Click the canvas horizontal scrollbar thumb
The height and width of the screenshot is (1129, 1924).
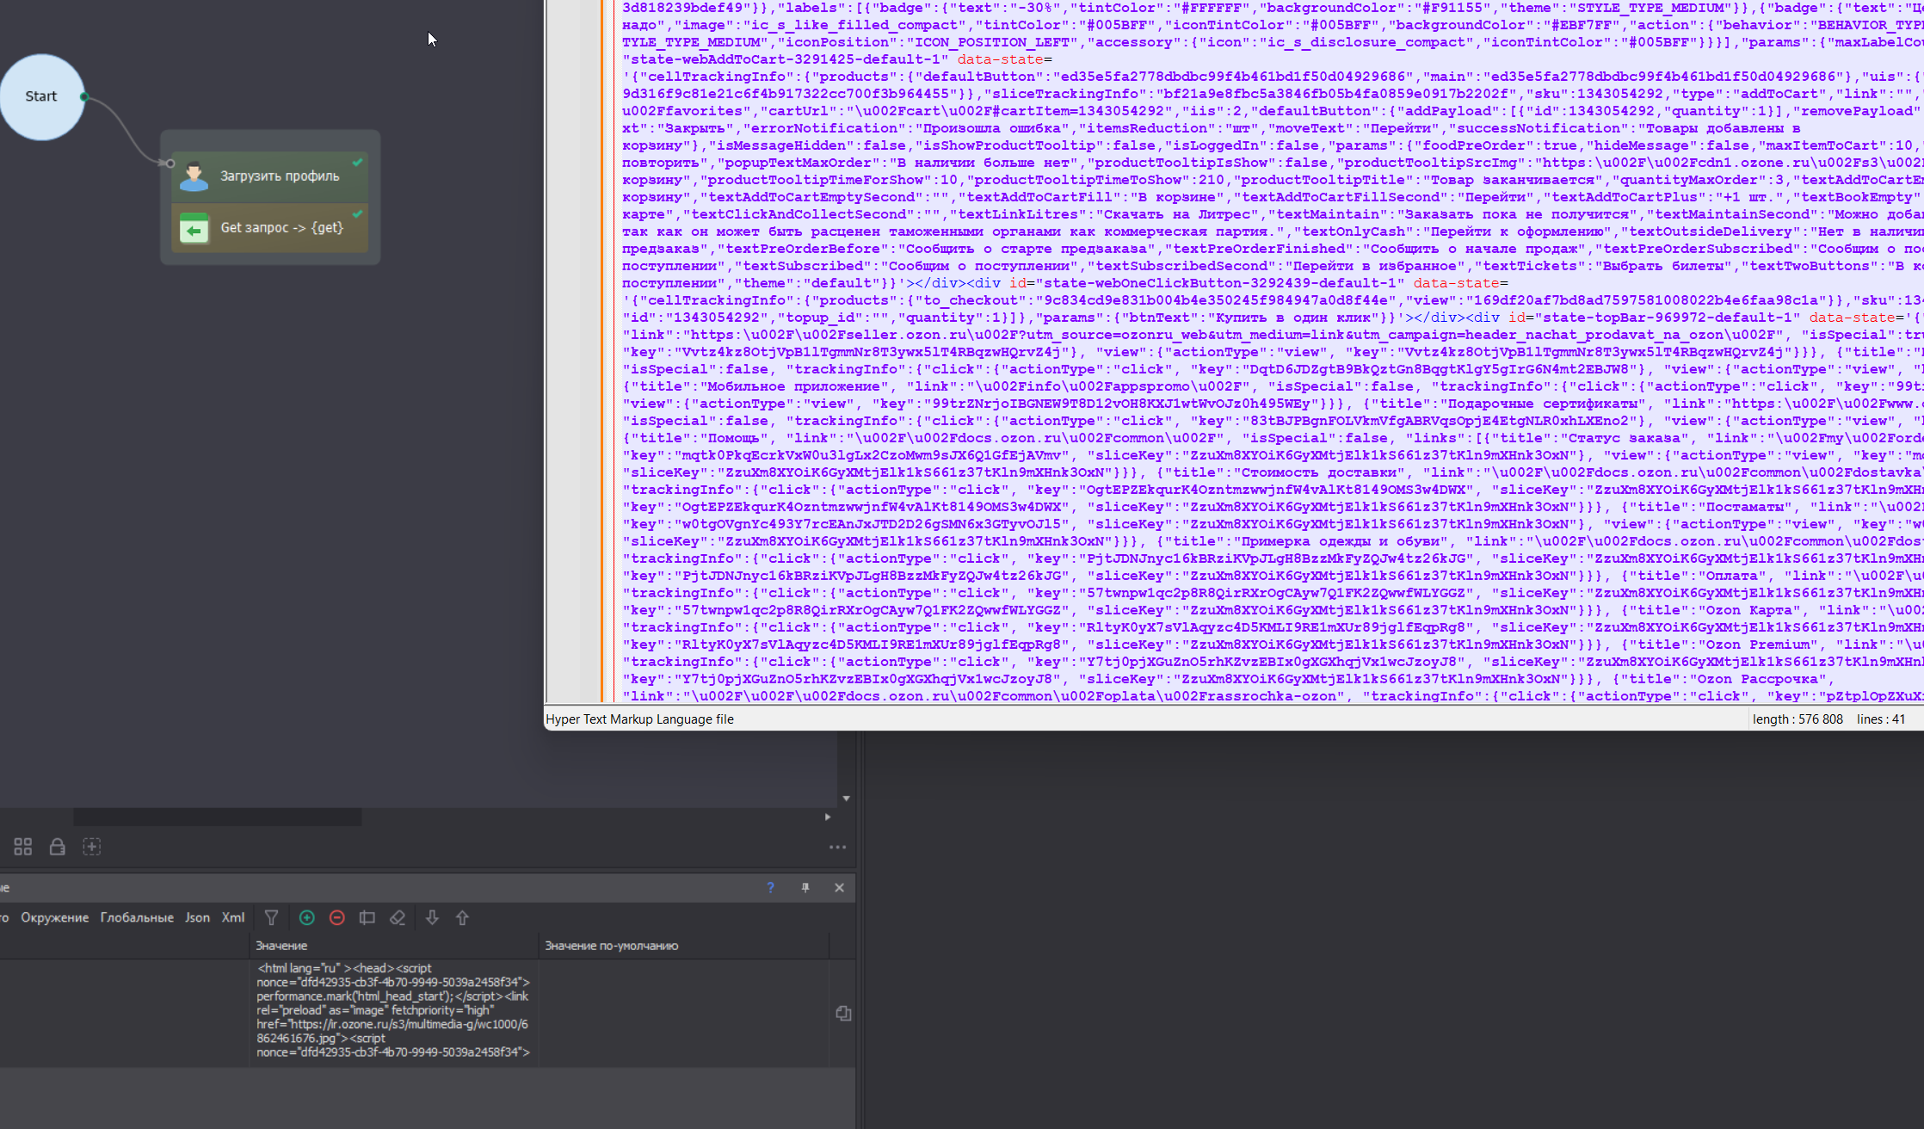[x=217, y=817]
